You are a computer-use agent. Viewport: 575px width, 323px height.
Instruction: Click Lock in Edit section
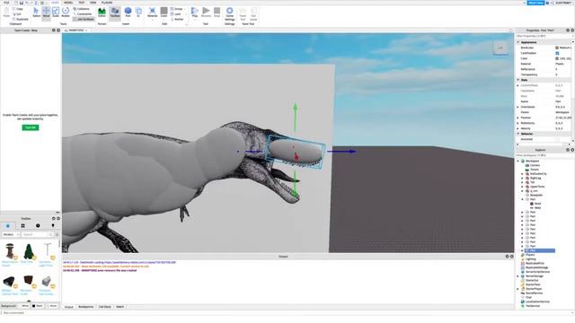click(x=176, y=14)
